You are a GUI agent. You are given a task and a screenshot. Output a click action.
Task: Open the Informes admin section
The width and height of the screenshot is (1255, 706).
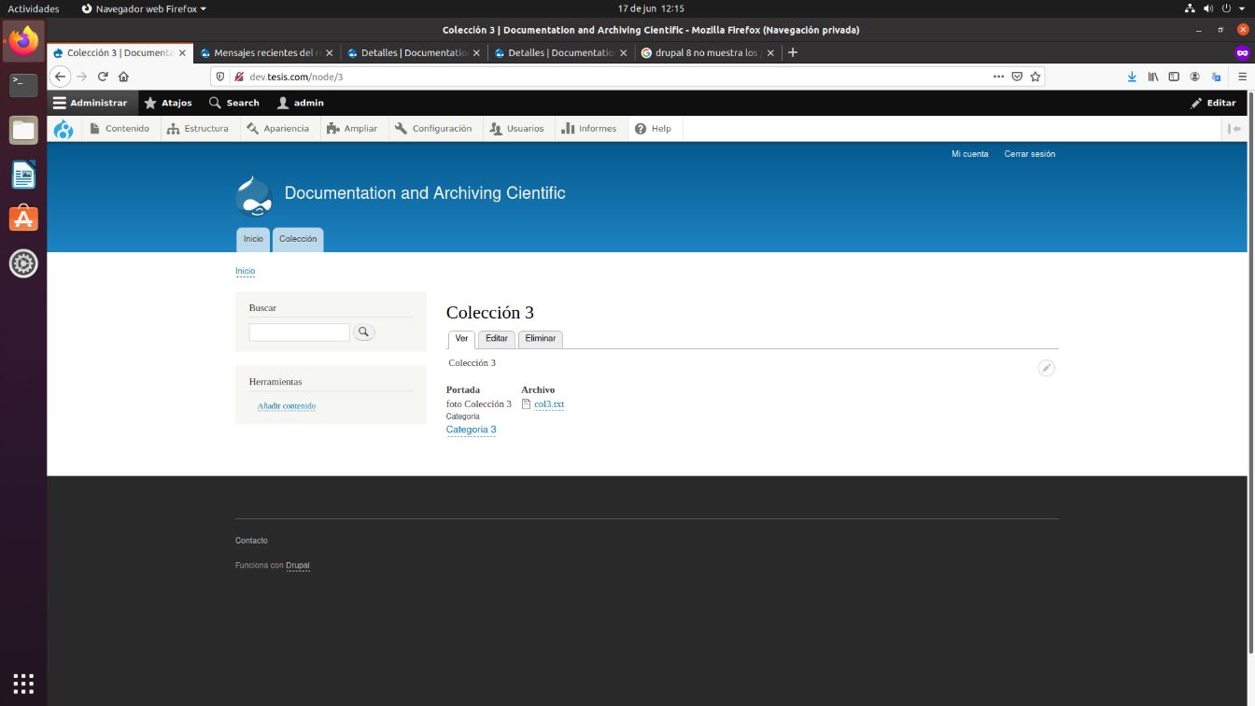[590, 128]
